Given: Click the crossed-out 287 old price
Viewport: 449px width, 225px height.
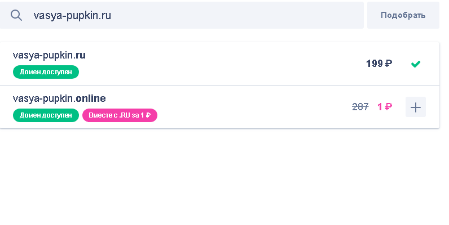Looking at the screenshot, I should pos(360,107).
